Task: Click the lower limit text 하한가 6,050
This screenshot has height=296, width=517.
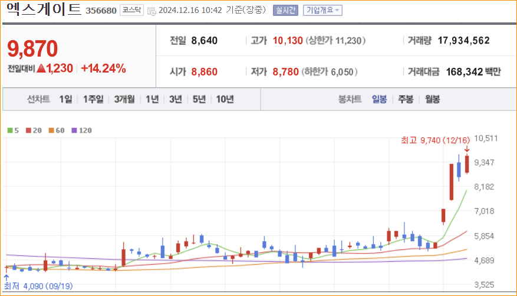Action: coord(330,72)
